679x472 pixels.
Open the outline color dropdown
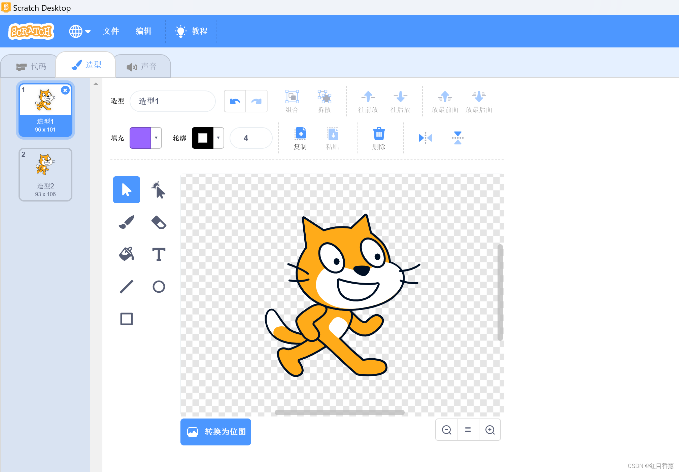[x=208, y=138]
